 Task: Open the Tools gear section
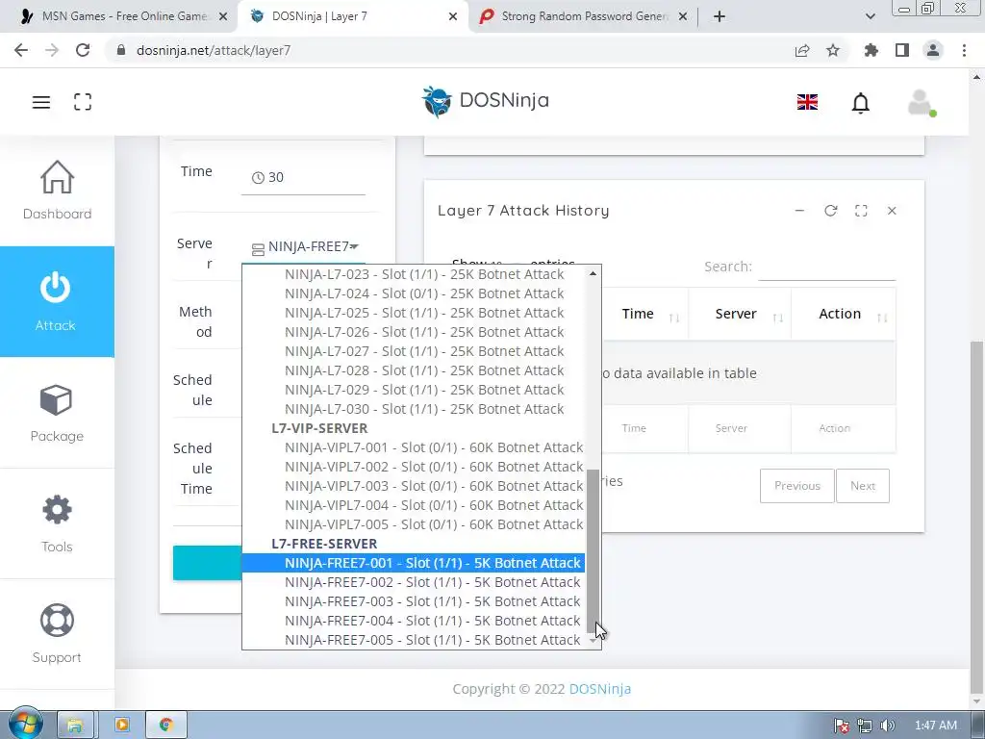(57, 524)
